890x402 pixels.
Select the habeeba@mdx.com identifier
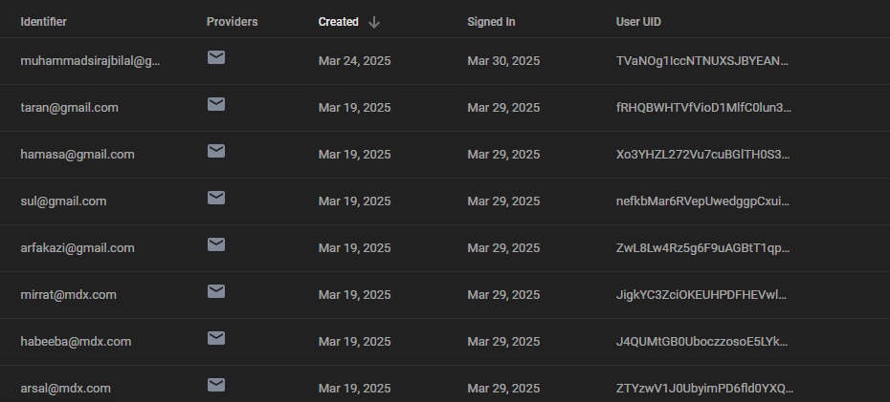pyautogui.click(x=76, y=342)
